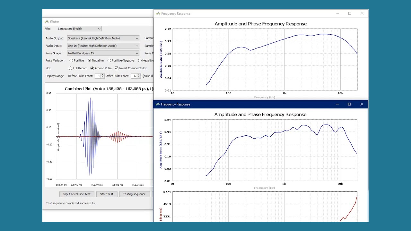Click the "158.96 ms" time axis label
Image resolution: width=411 pixels, height=231 pixels.
pos(76,185)
